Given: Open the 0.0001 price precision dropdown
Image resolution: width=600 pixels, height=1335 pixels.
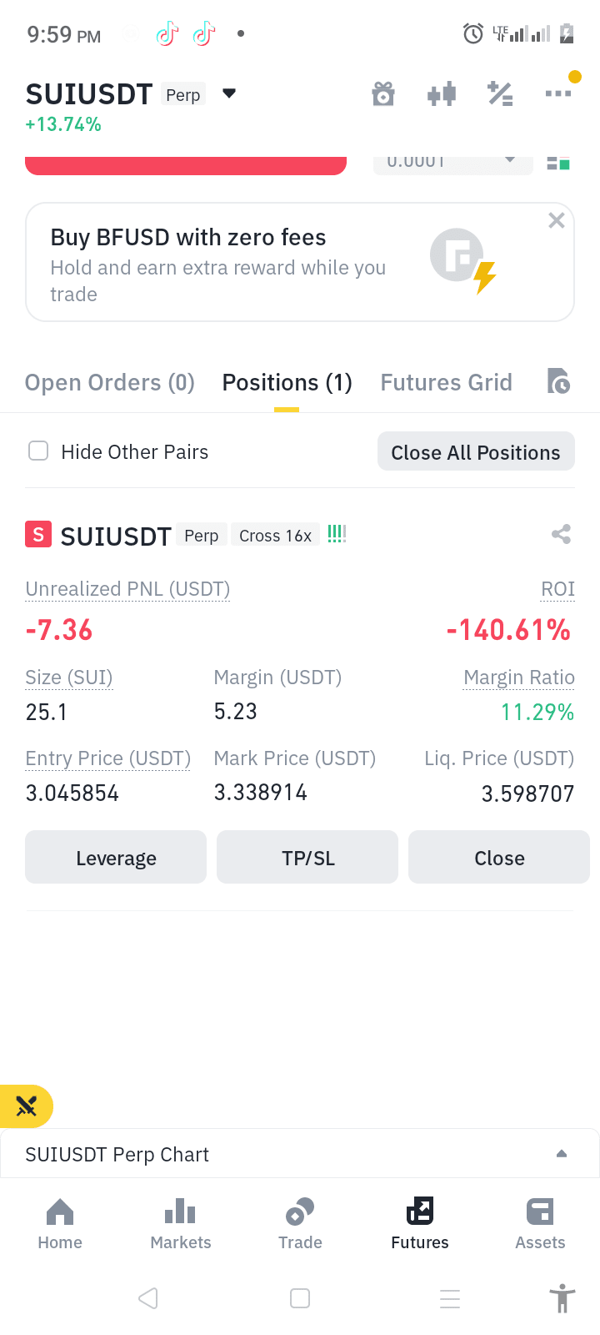Looking at the screenshot, I should 452,163.
